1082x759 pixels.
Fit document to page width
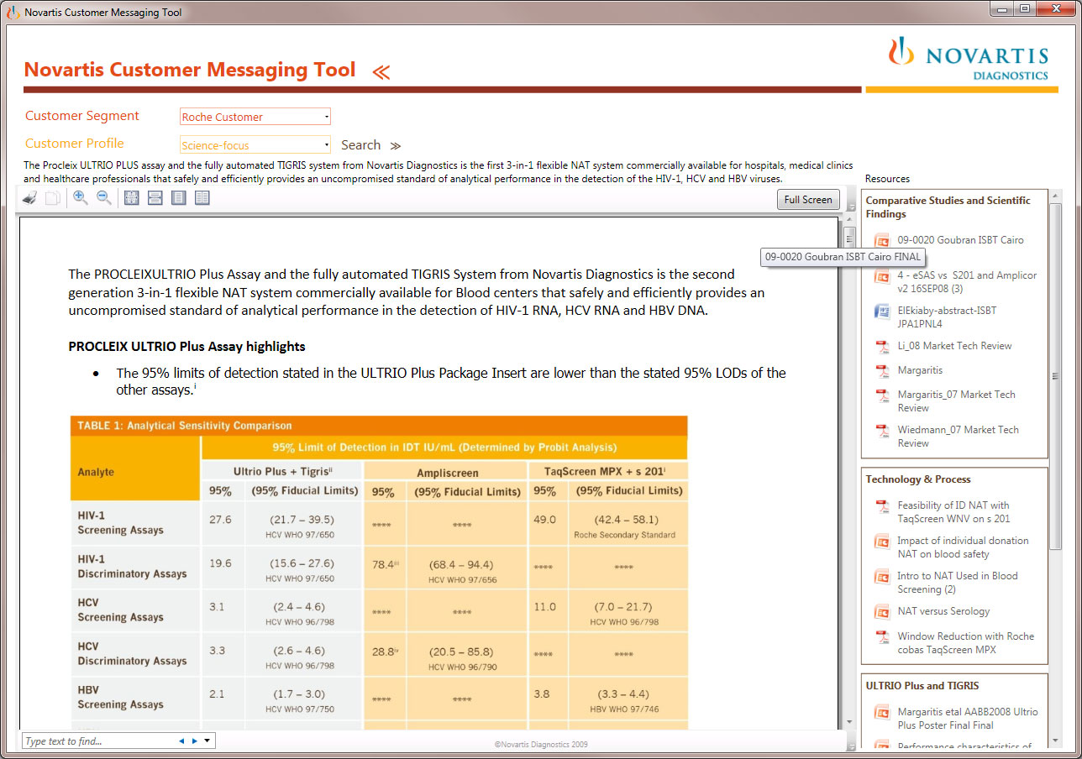155,198
